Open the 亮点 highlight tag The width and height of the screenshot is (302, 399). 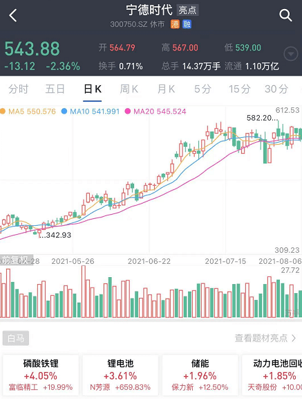point(187,10)
